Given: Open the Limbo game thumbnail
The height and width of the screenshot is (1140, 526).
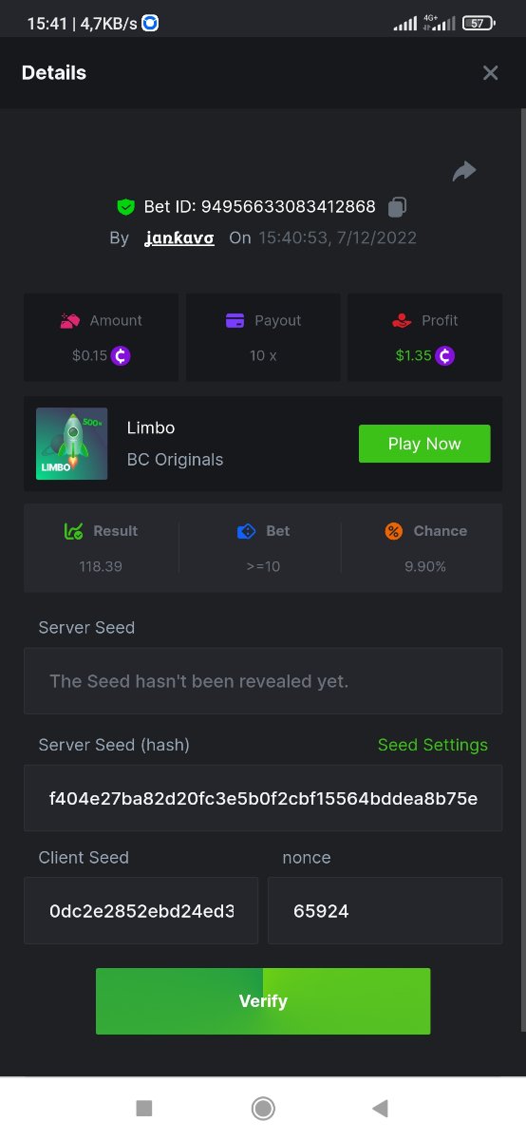Looking at the screenshot, I should (x=72, y=444).
